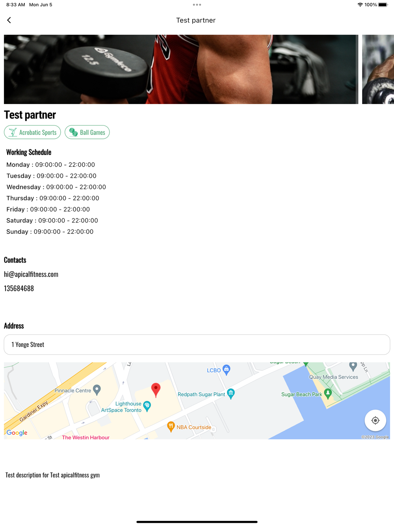Go back using the back arrow
Image resolution: width=394 pixels, height=526 pixels.
9,20
